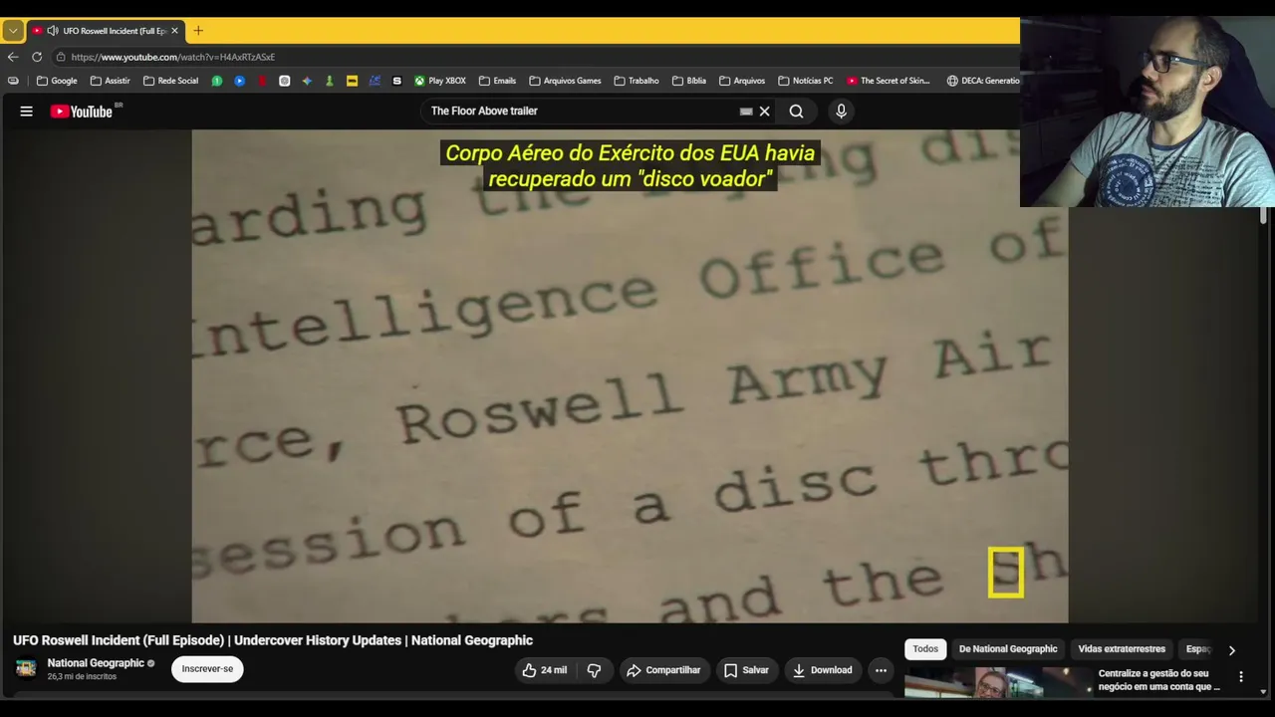
Task: View site information icon in address bar
Action: coord(61,57)
